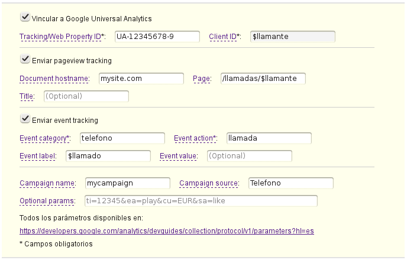Screen dimensions: 407x260
Task: Uncheck Vincular a Google Universal Analytics
Action: pyautogui.click(x=25, y=18)
